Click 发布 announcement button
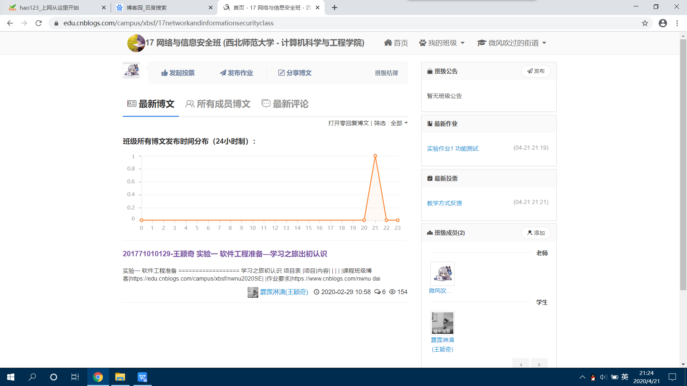The width and height of the screenshot is (687, 386). 536,71
